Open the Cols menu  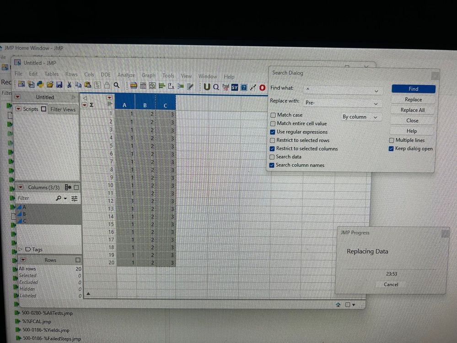pos(89,75)
